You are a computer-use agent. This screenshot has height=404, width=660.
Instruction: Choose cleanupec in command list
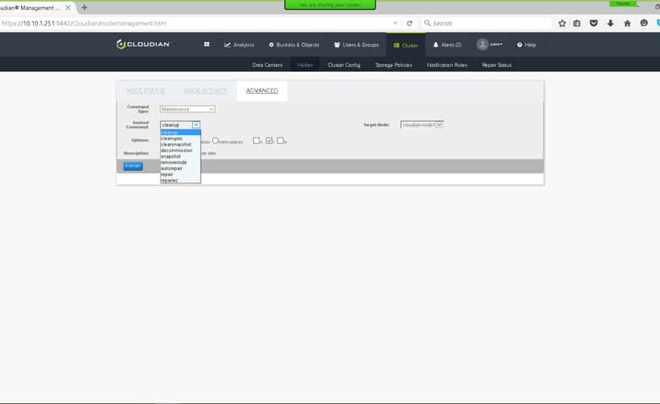180,139
